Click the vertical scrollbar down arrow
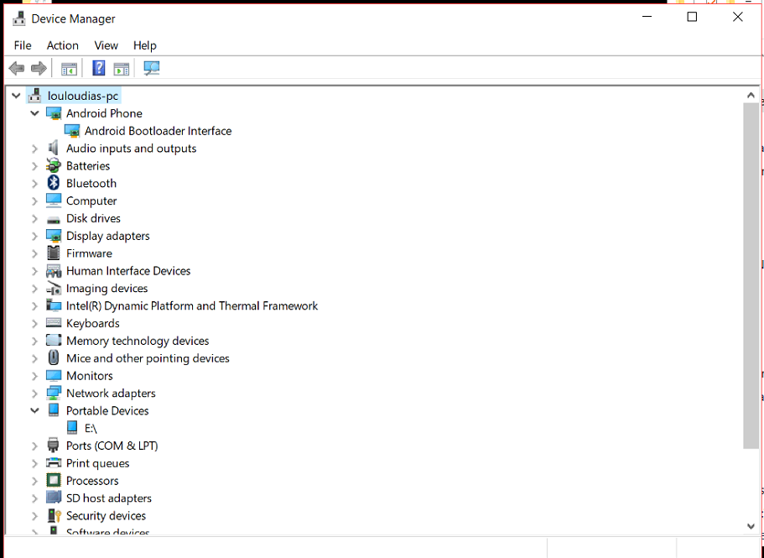 coord(751,526)
